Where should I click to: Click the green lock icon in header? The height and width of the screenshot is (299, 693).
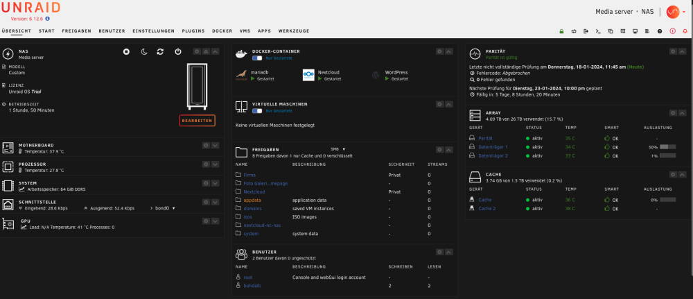pos(561,31)
